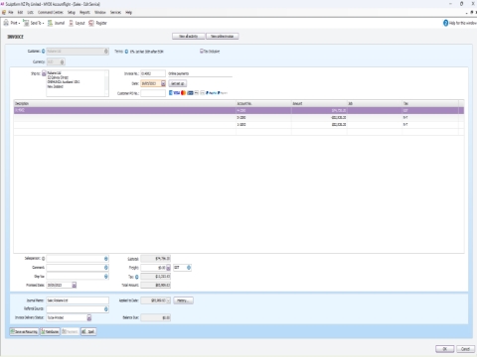The height and width of the screenshot is (357, 477).
Task: Click the Journal Memo field
Action: pyautogui.click(x=78, y=300)
